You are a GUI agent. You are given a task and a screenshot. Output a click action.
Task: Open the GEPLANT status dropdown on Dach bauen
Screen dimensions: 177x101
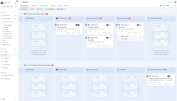click(125, 25)
